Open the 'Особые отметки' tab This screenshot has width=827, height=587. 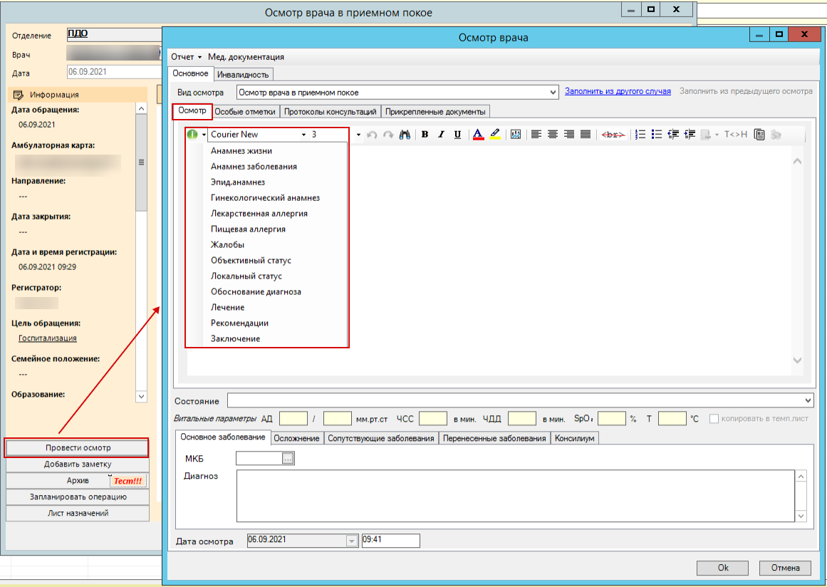coord(245,112)
